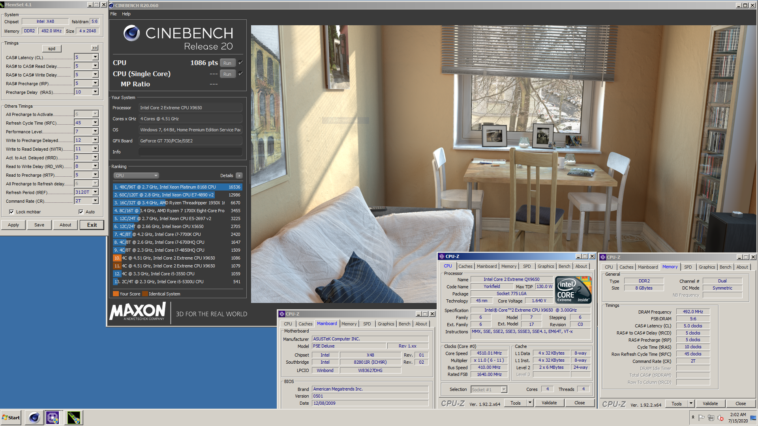
Task: Click the Cinebench title bar icon
Action: (112, 6)
